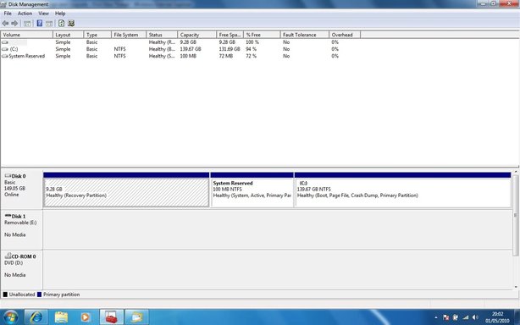Image resolution: width=520 pixels, height=325 pixels.
Task: Show hidden tray icons arrow
Action: 436,317
